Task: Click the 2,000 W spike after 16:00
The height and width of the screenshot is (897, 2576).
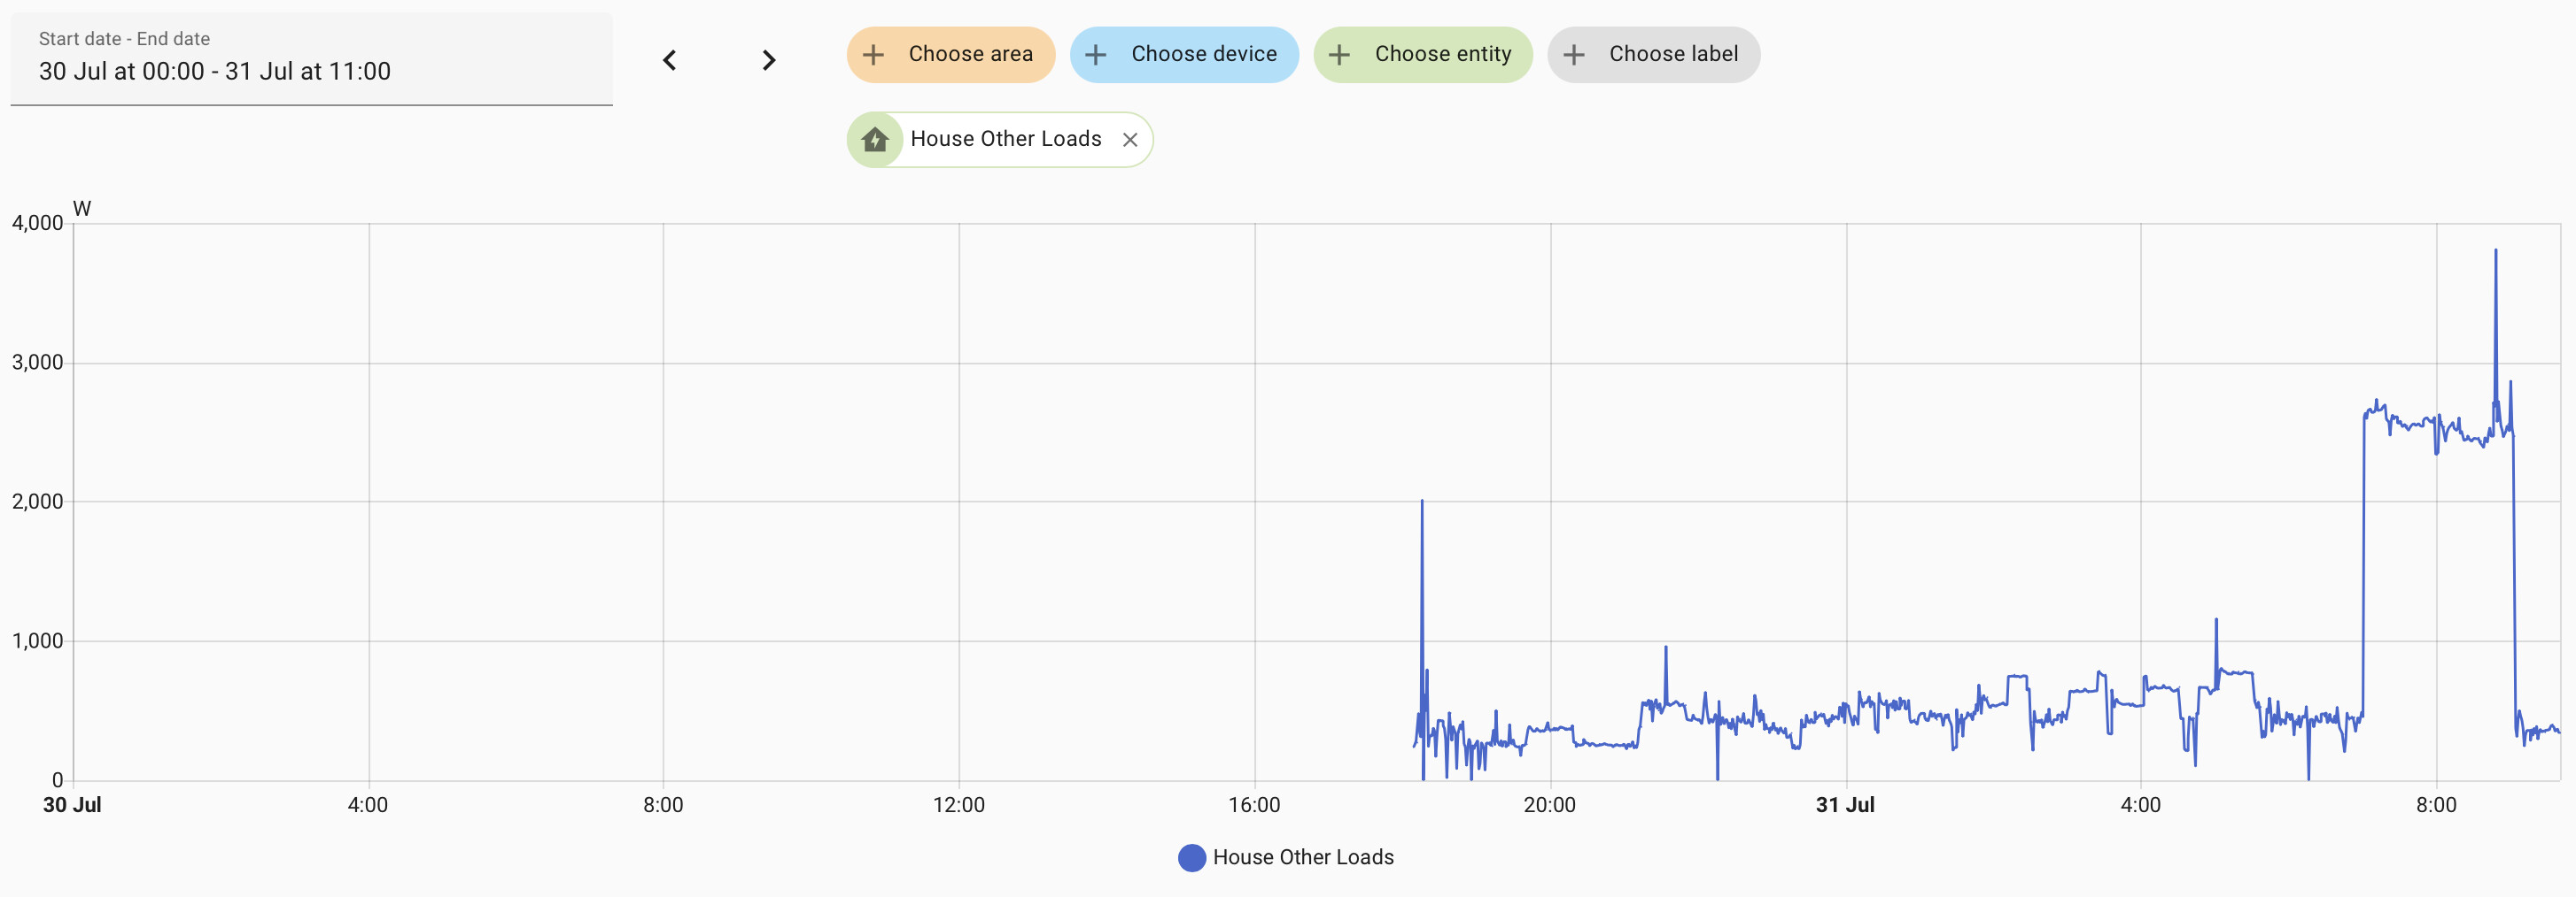Action: click(x=1422, y=502)
